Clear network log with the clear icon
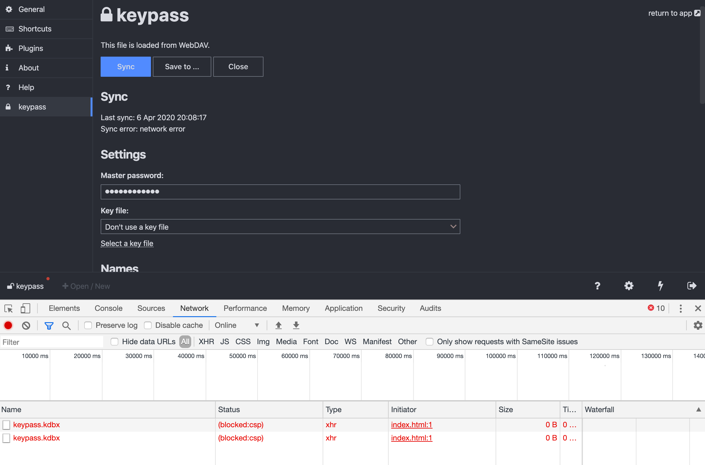The image size is (705, 465). [x=26, y=325]
